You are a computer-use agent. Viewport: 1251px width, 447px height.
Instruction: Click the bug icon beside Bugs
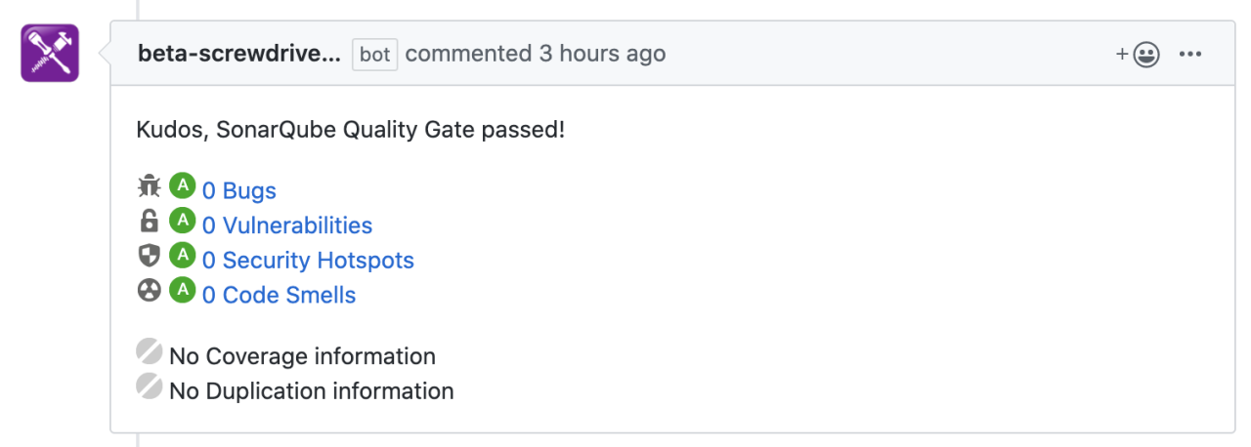(x=149, y=186)
